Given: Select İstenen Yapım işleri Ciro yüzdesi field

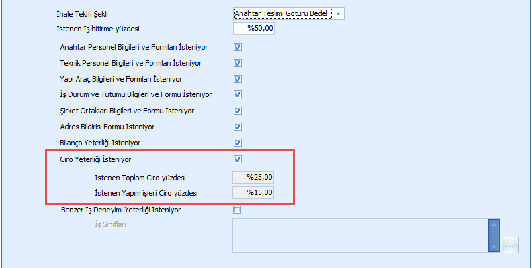Looking at the screenshot, I should click(x=253, y=193).
